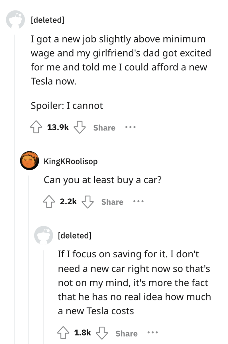The image size is (228, 344).
Task: Open KingKRoolisop's user profile link
Action: coord(70,161)
